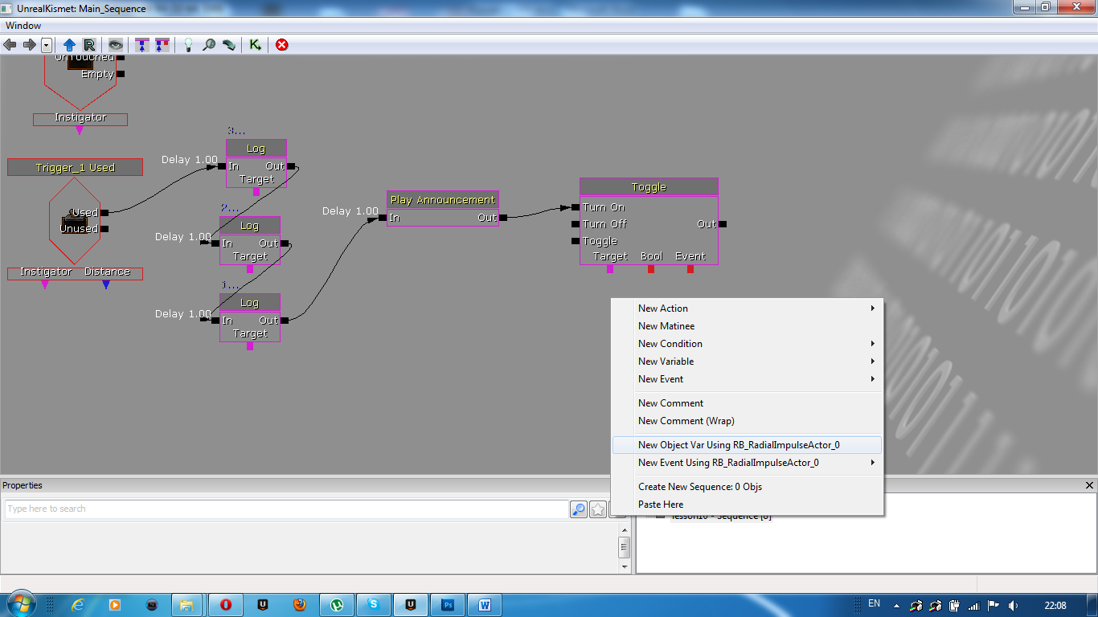Expand the New Event submenu

tap(747, 379)
